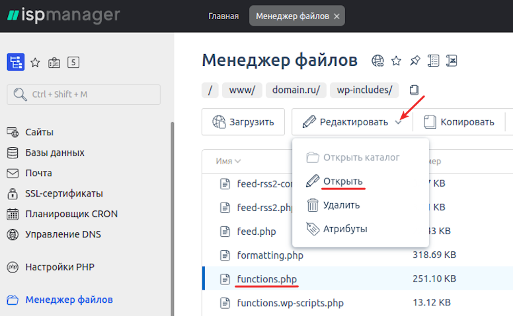Switch to the Менеджер файлов tab
Image resolution: width=513 pixels, height=316 pixels.
click(292, 16)
